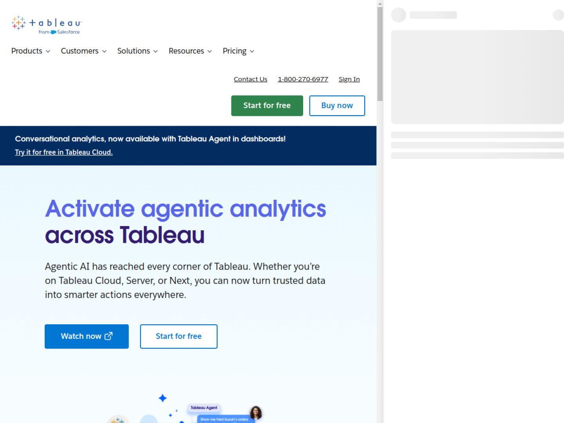Click the Agentic AI description paragraph
Screen dimensions: 564x423
click(x=185, y=280)
